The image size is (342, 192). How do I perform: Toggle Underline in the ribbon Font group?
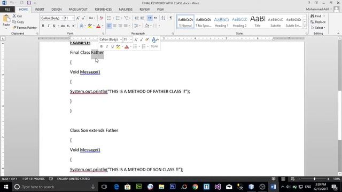pos(54,26)
